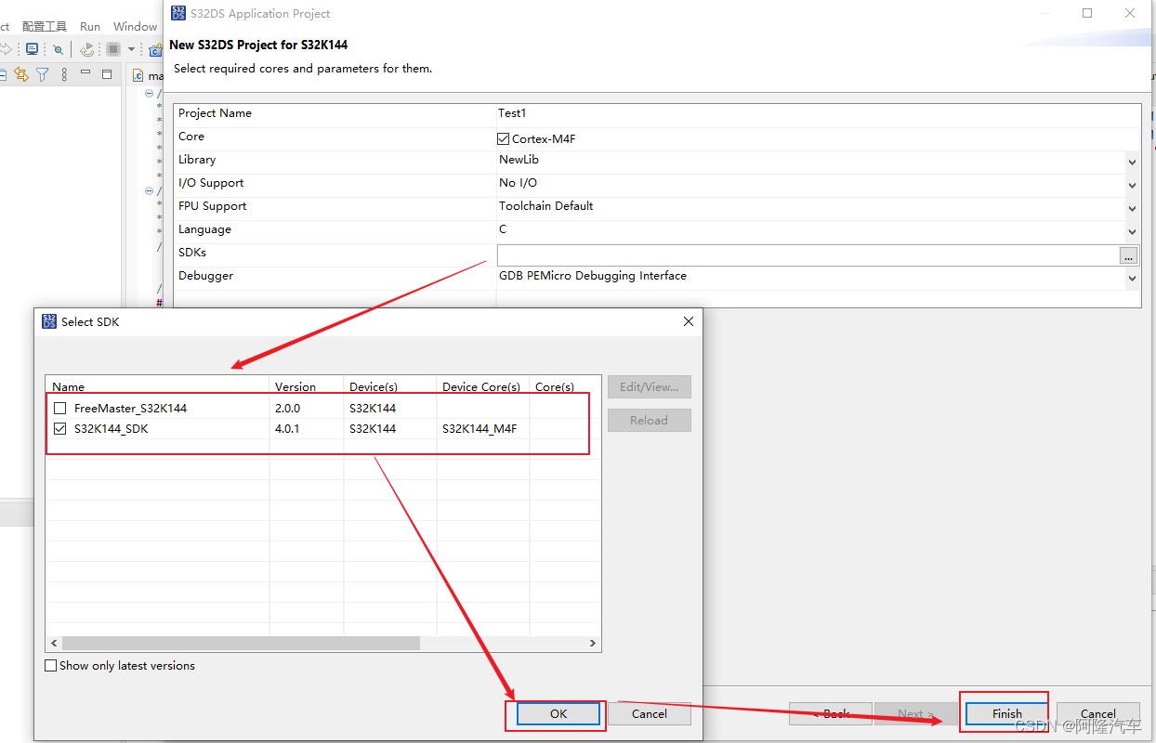This screenshot has height=743, width=1156.
Task: Click the step-return debug toolbar icon
Action: [87, 49]
